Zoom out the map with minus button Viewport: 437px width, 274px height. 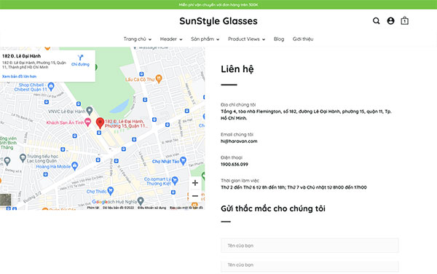coord(195,196)
